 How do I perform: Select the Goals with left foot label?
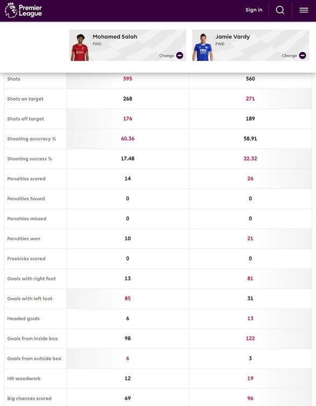[30, 298]
